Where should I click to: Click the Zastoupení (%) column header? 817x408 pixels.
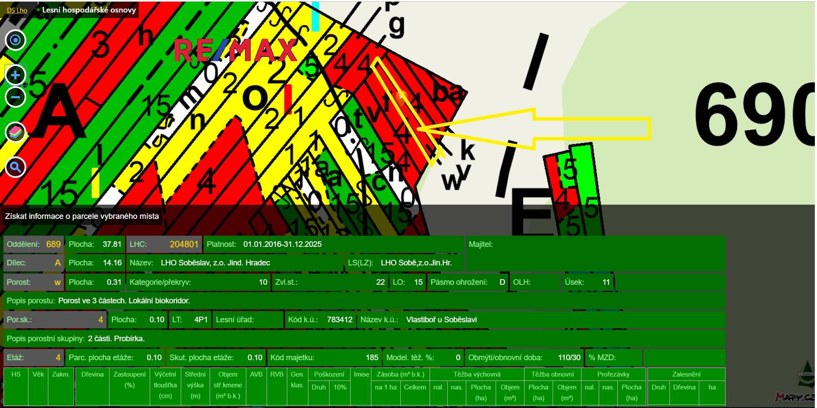pyautogui.click(x=129, y=380)
